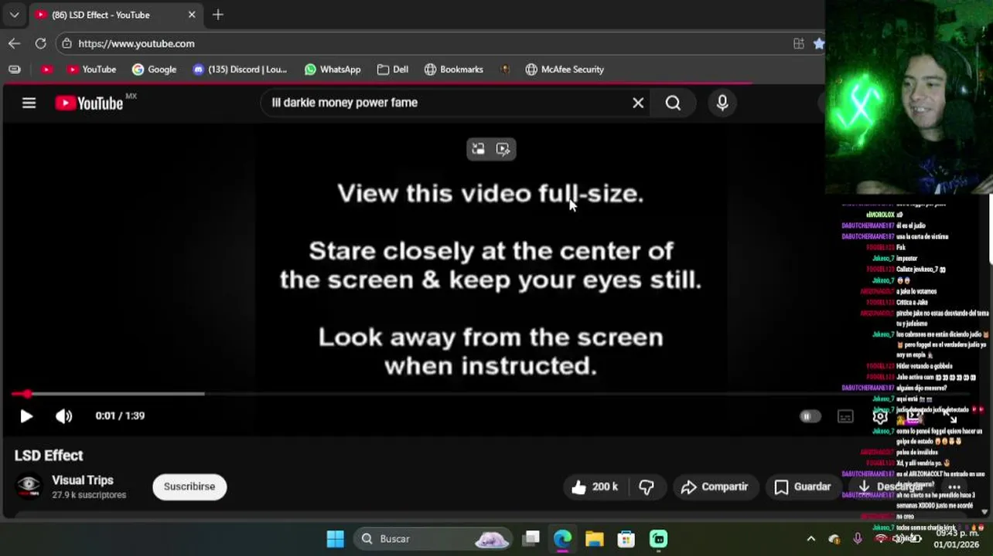Open the tab list dropdown chevron
Screen dimensions: 993x556
14,15
